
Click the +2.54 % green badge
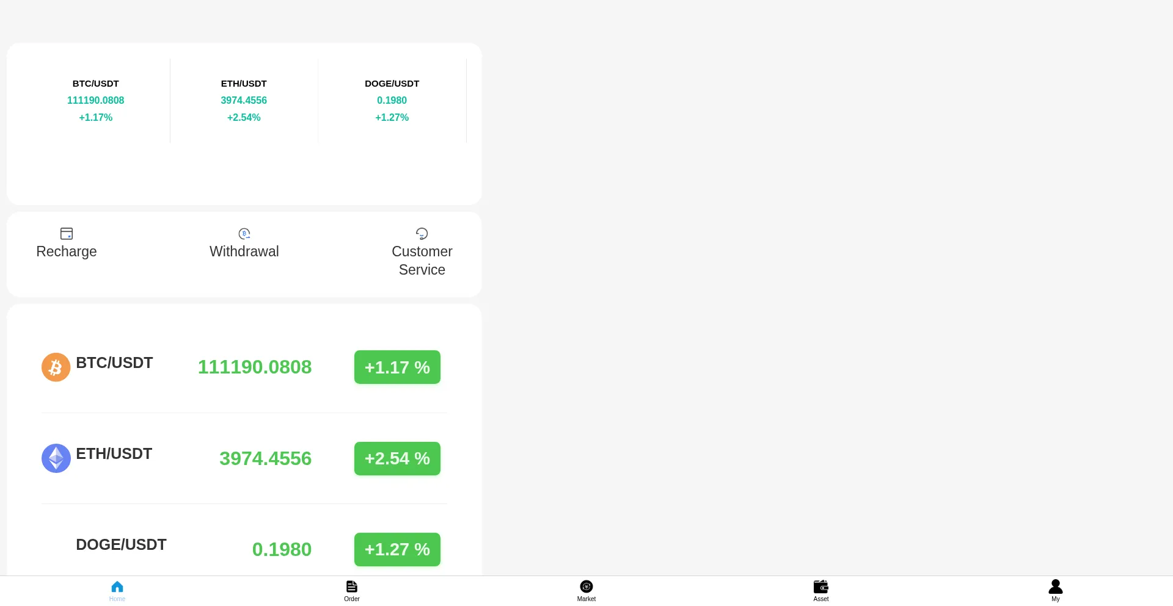point(397,458)
